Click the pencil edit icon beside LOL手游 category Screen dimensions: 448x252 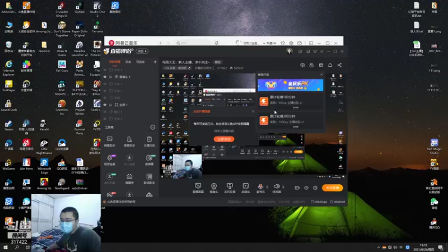click(189, 68)
